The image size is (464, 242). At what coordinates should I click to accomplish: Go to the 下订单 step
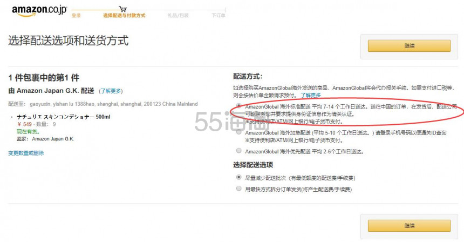tap(218, 16)
